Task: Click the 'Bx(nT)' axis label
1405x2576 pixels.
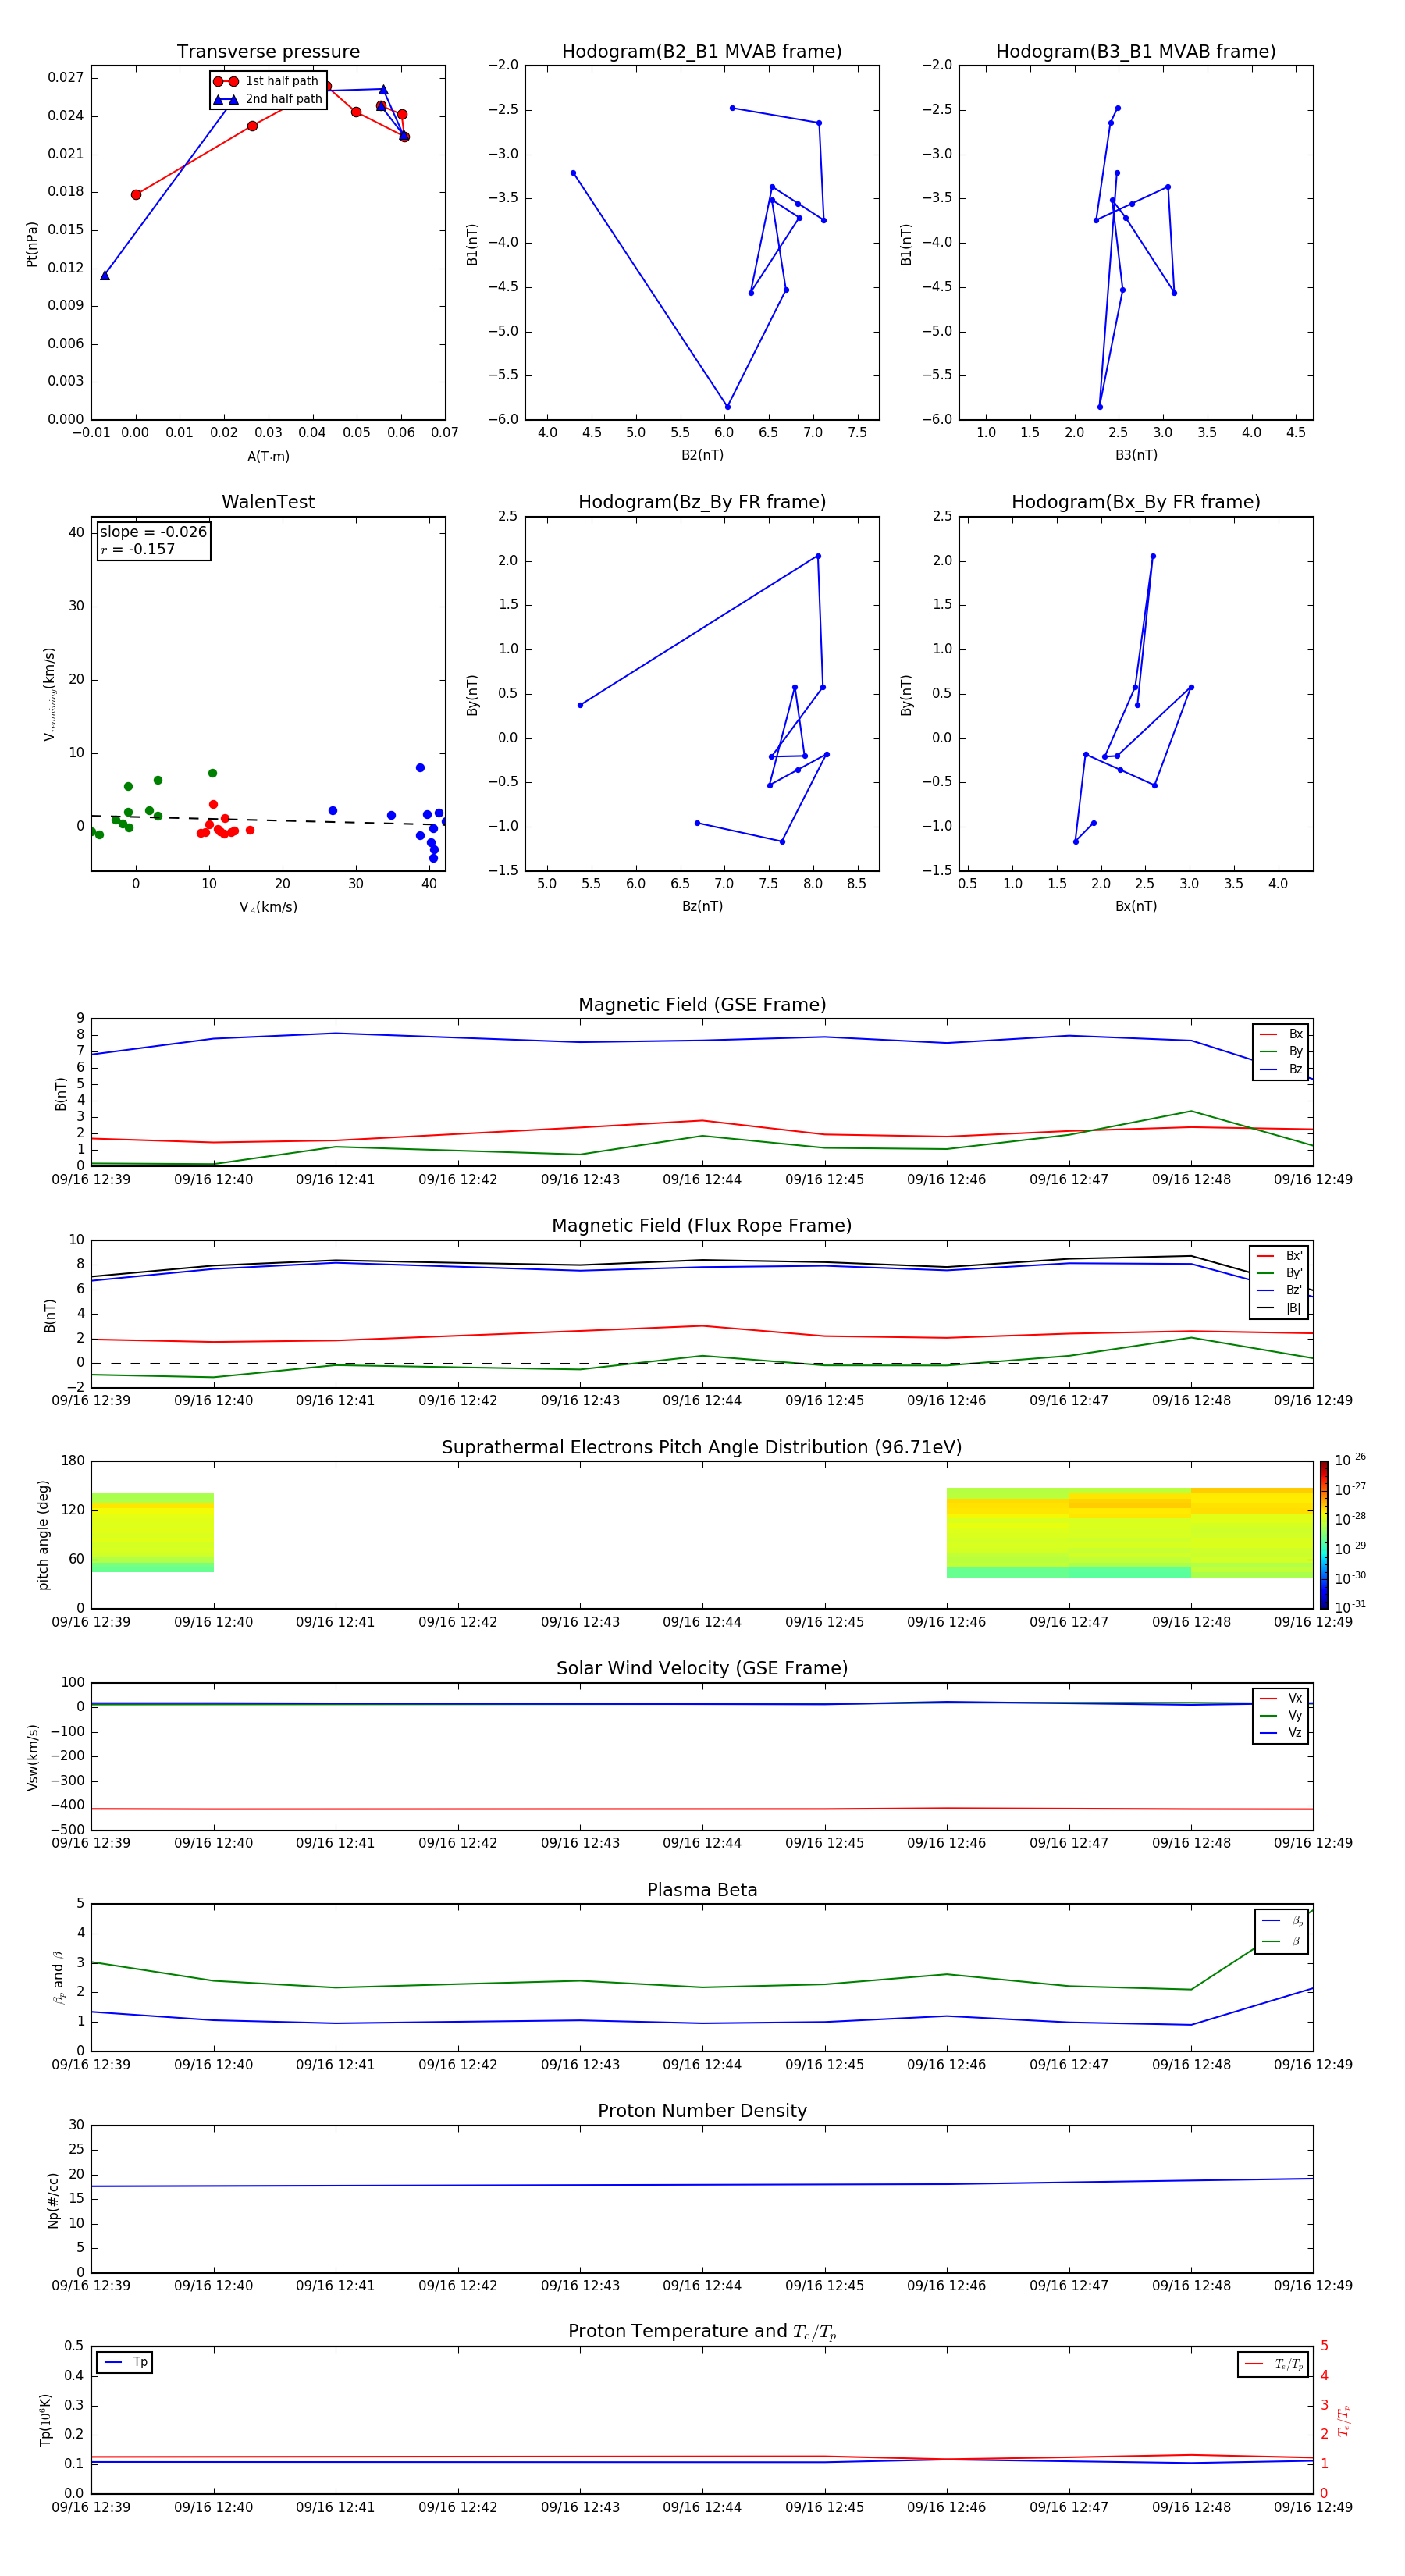Action: click(1136, 906)
